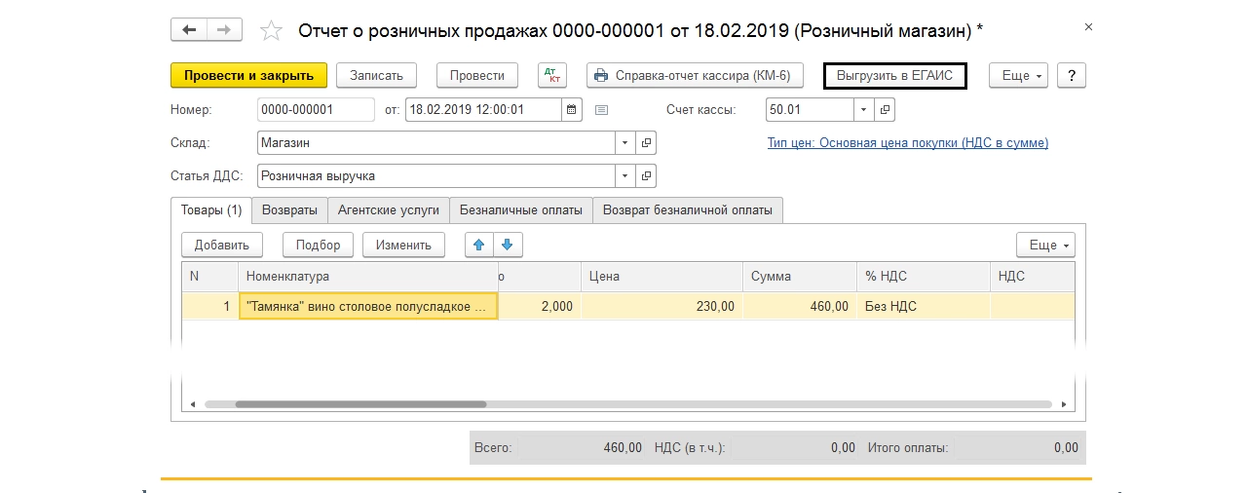Move the row down with arrow

tap(509, 245)
